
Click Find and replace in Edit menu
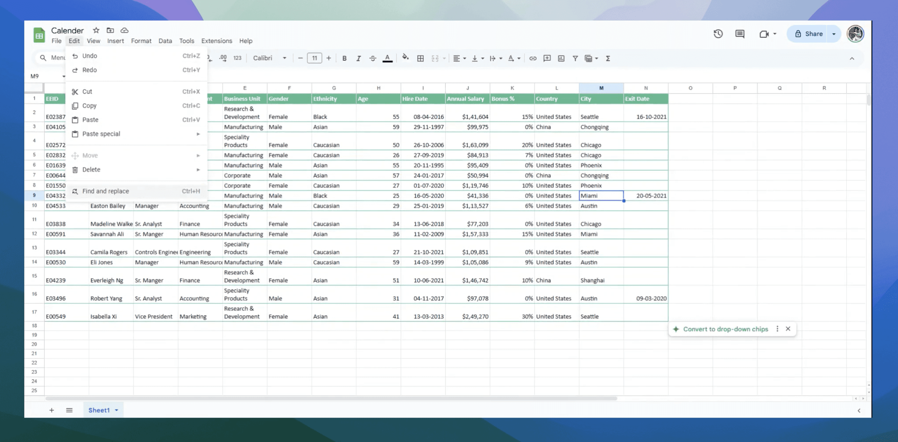(105, 191)
